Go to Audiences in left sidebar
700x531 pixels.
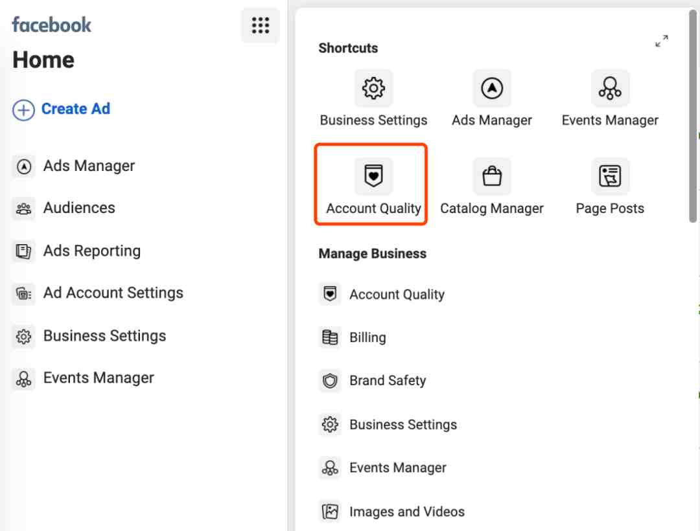point(79,208)
